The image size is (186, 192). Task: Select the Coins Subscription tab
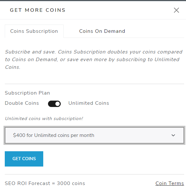click(x=34, y=31)
